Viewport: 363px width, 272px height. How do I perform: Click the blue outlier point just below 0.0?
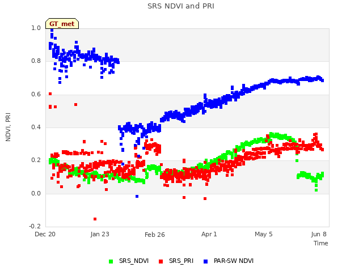point(137,197)
